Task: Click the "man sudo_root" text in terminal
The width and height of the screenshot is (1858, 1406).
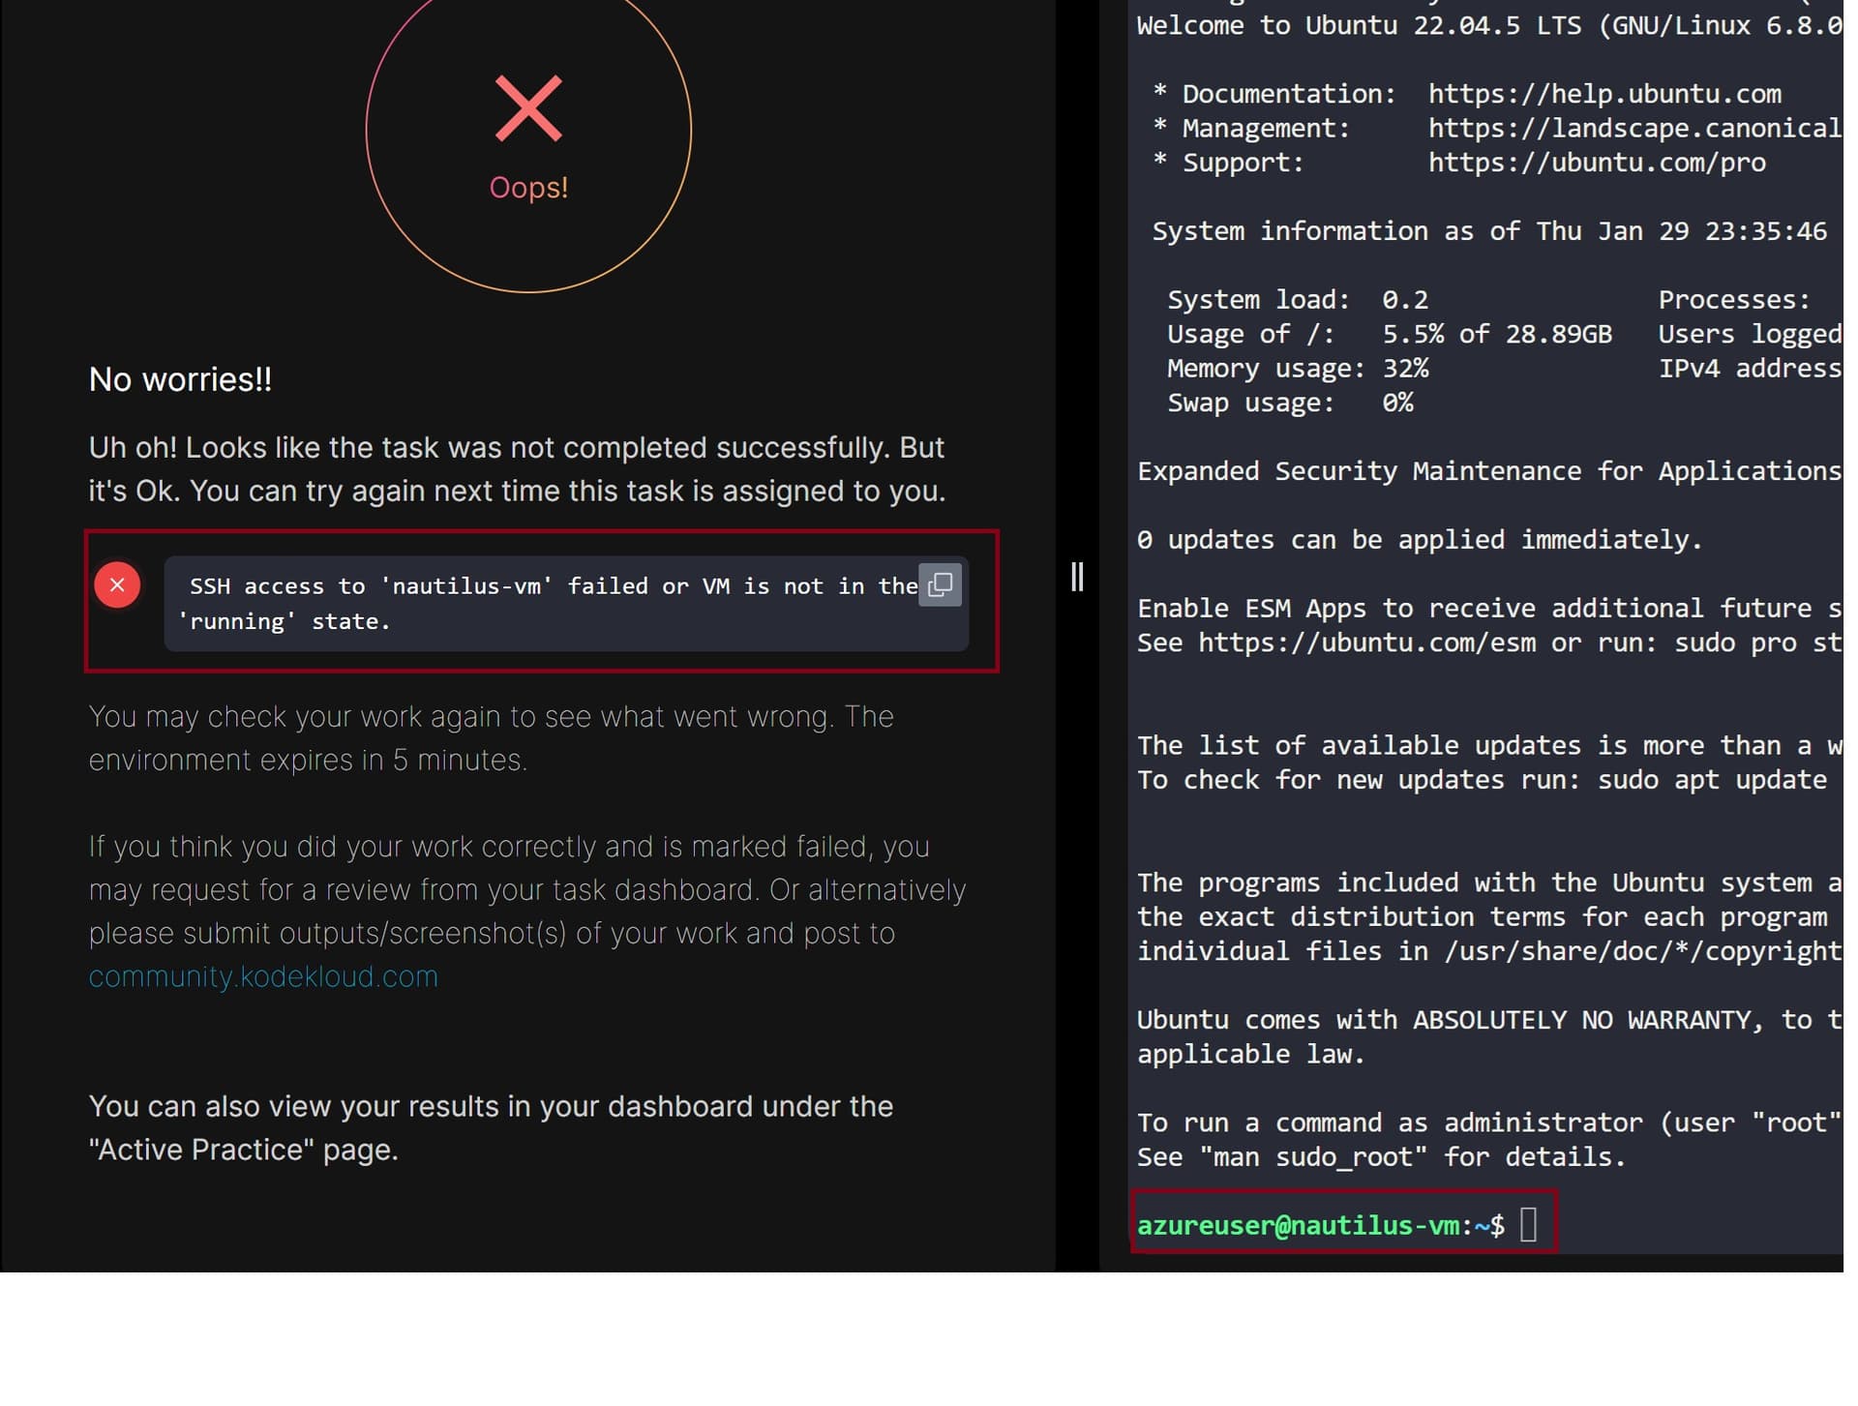Action: click(x=1312, y=1157)
